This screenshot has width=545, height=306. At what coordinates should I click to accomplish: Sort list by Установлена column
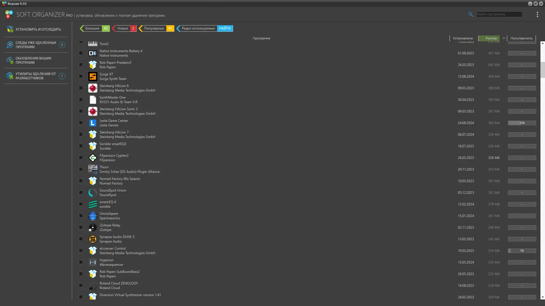point(462,38)
